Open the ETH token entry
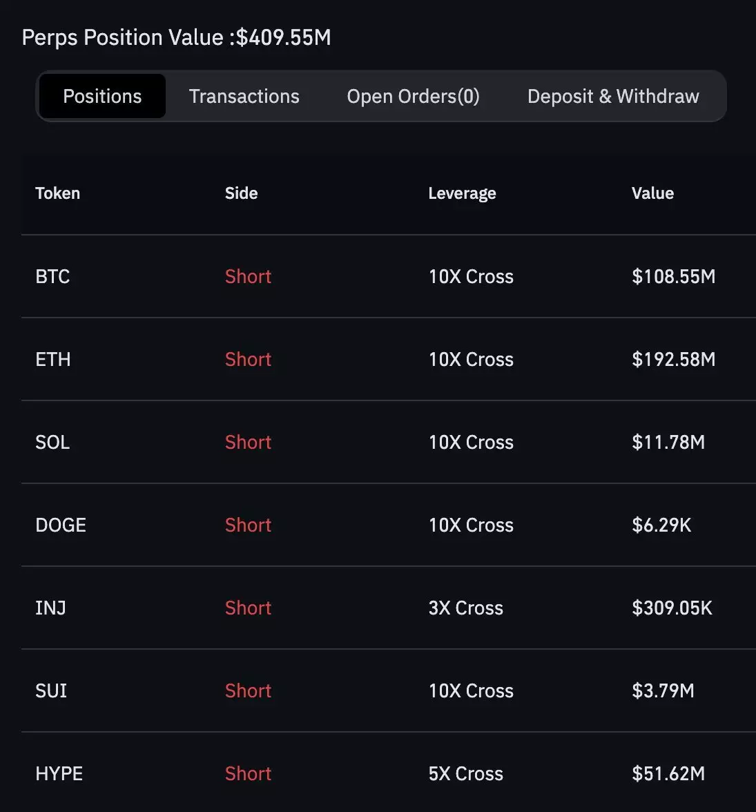Image resolution: width=756 pixels, height=812 pixels. click(52, 359)
